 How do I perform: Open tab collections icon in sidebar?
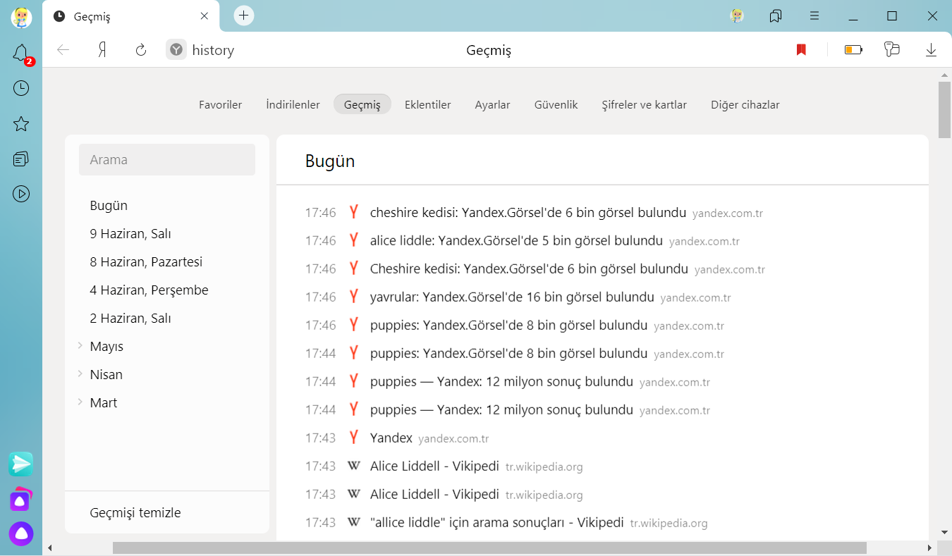(21, 159)
